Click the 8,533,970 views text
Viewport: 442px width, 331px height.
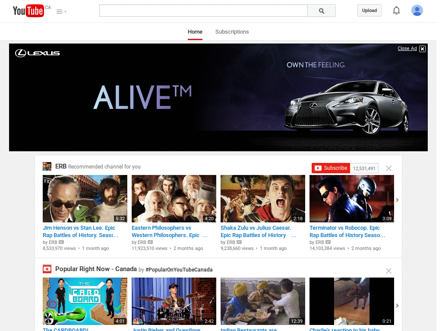point(59,248)
